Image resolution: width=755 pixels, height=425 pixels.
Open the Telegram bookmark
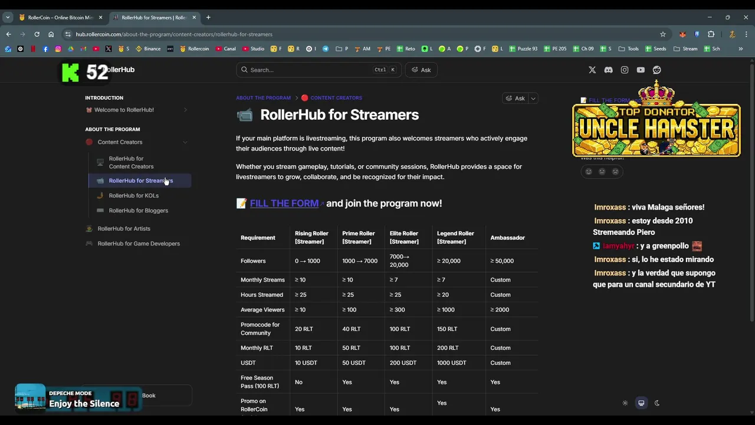tap(326, 49)
